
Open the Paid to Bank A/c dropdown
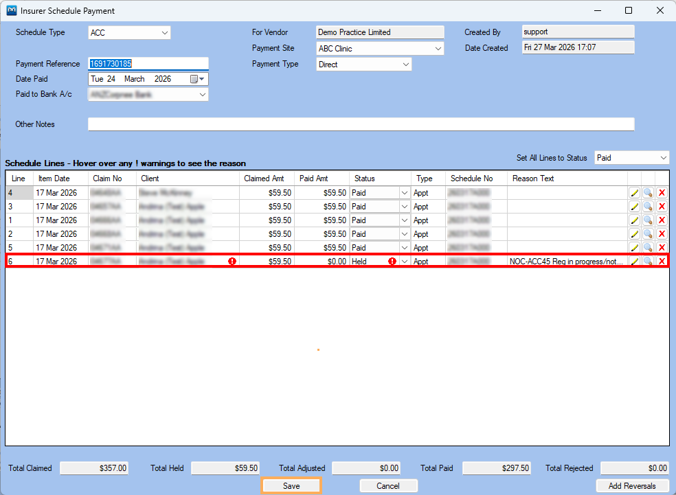pos(202,95)
